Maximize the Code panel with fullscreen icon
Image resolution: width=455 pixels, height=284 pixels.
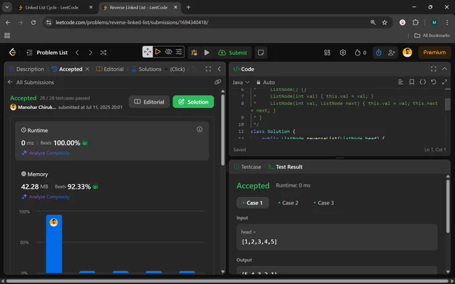coord(434,69)
